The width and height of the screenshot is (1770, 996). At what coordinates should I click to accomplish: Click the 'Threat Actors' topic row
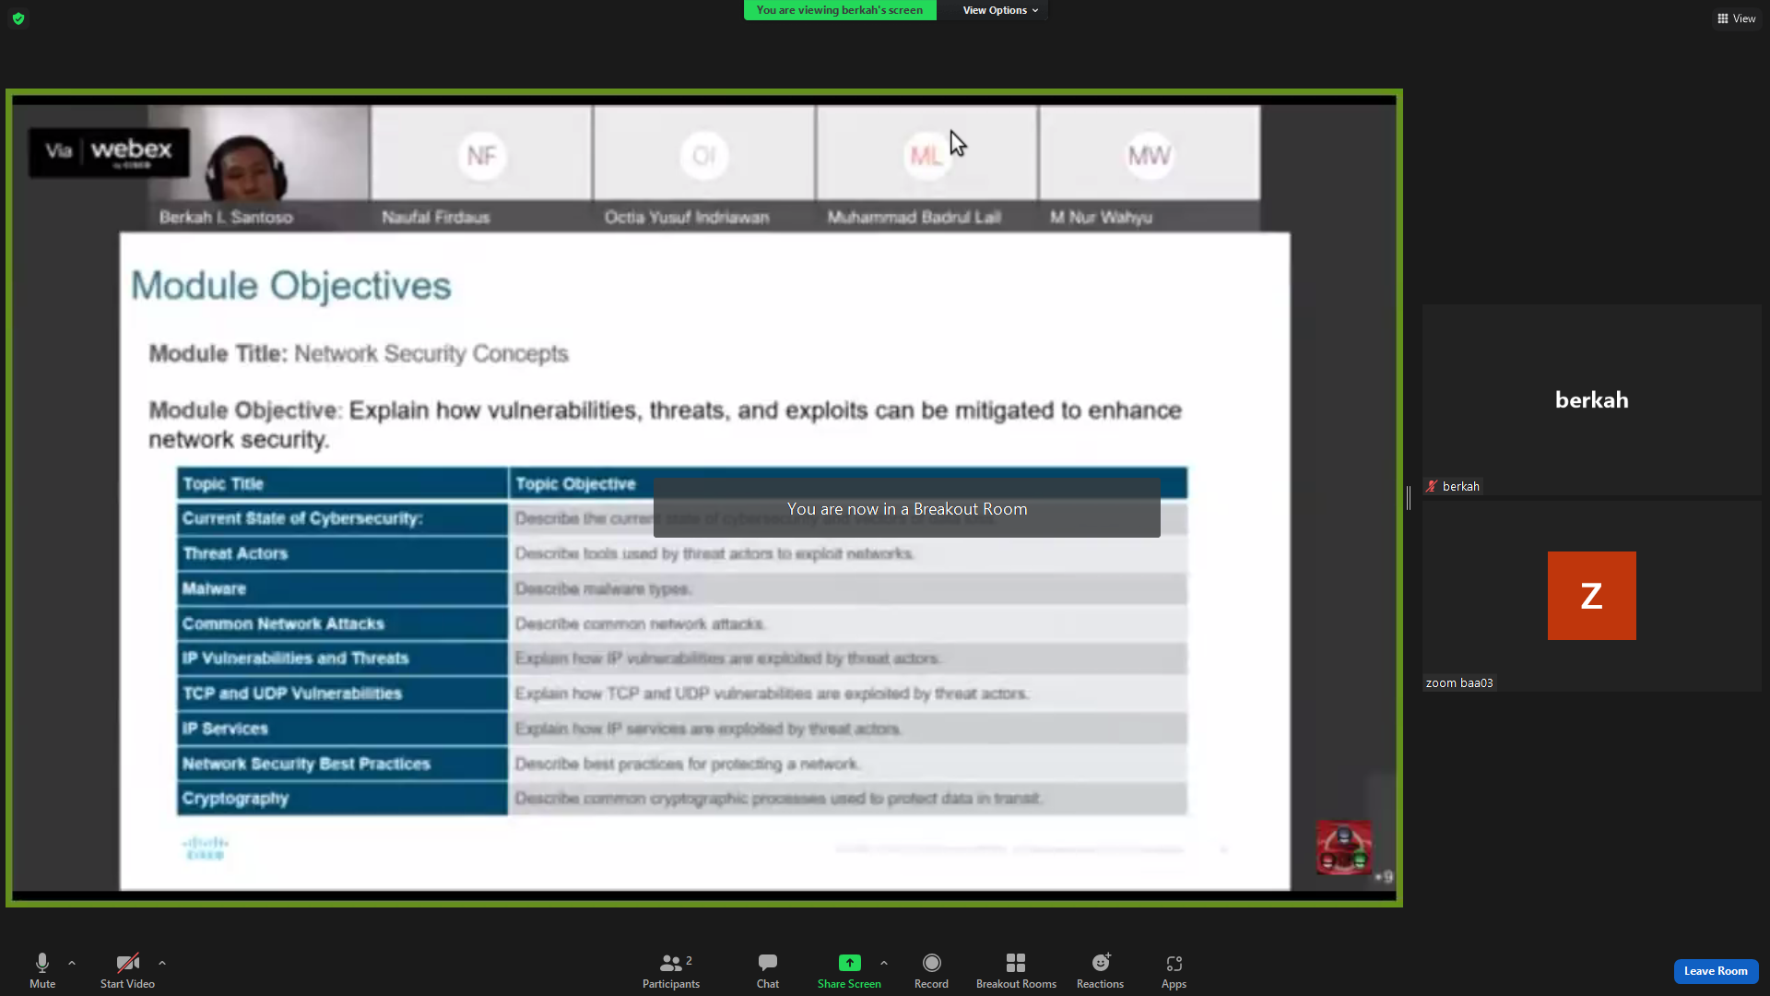[682, 553]
